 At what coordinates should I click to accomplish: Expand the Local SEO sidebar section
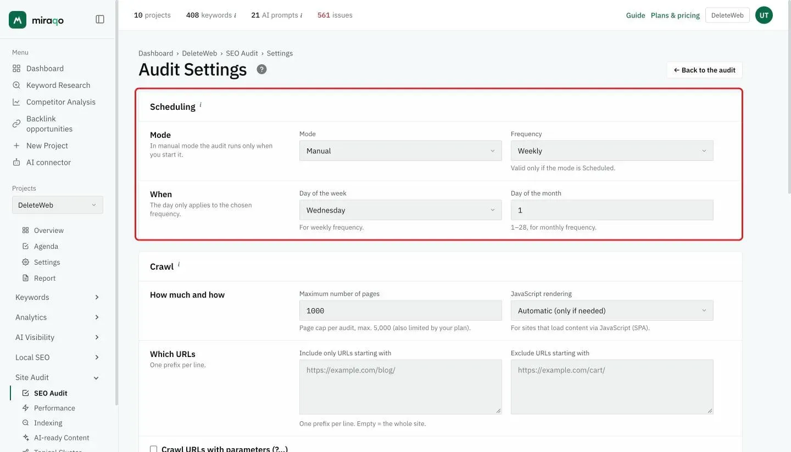pos(58,358)
